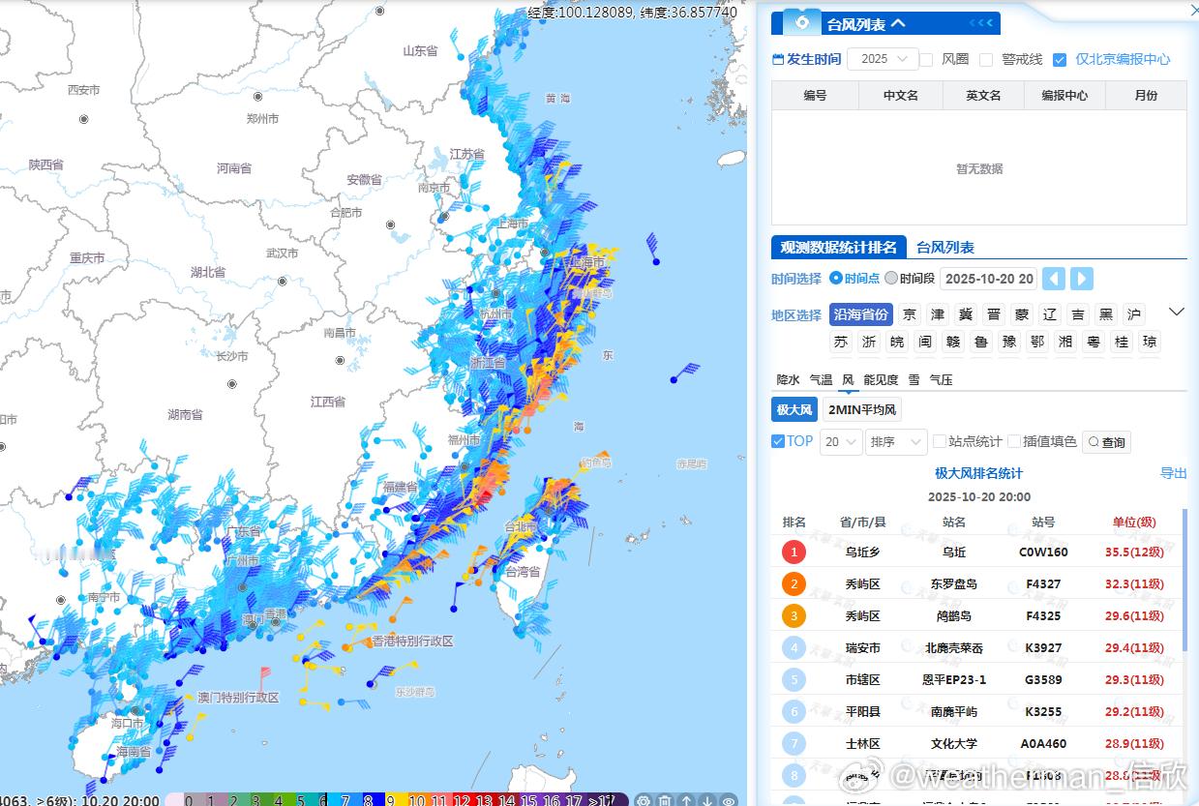
Task: Click wind value 29.3(11级)
Action: tap(1134, 680)
